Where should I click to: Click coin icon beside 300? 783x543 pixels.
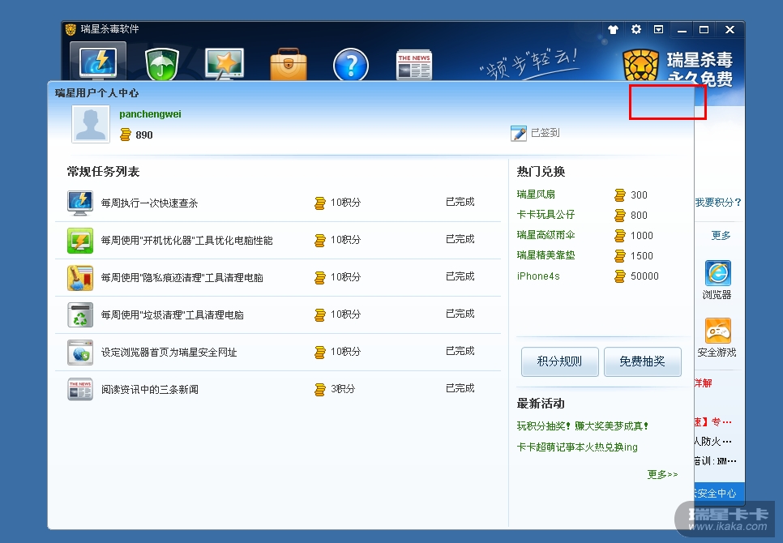click(x=620, y=195)
